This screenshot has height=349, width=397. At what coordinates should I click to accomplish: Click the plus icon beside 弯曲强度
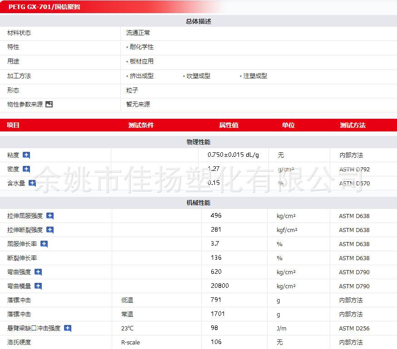point(38,272)
